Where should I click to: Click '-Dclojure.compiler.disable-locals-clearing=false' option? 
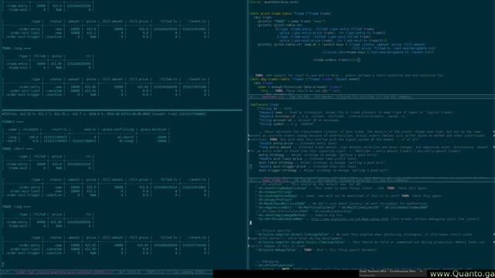click(x=301, y=242)
